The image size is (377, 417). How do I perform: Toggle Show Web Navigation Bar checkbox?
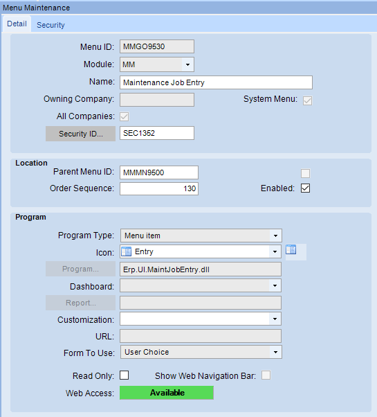click(x=266, y=375)
